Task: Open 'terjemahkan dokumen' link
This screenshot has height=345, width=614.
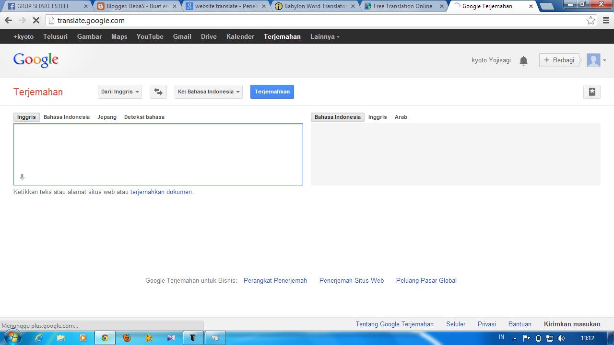Action: point(161,192)
